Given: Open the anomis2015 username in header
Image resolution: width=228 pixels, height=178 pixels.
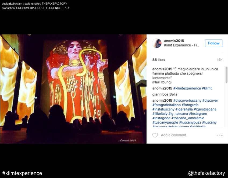Looking at the screenshot, I should coord(174,41).
